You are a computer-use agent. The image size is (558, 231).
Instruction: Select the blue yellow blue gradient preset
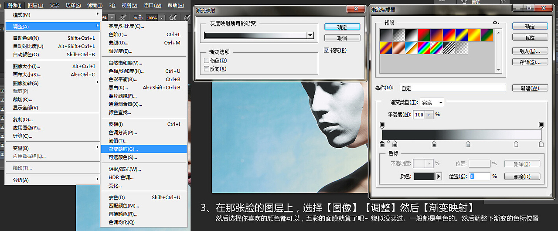(x=462, y=35)
